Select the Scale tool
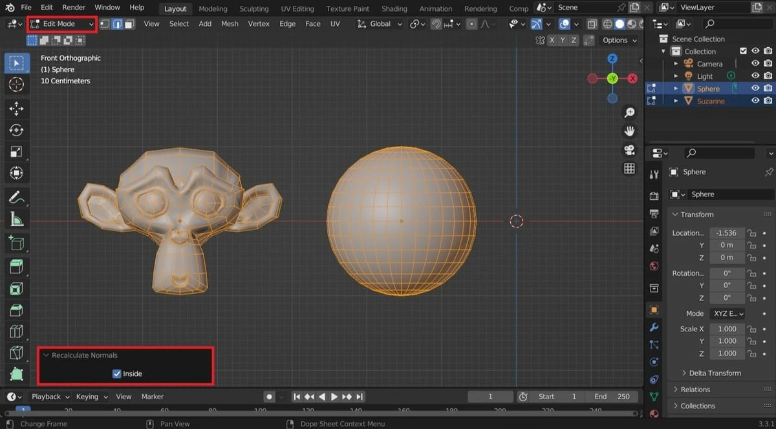 (x=16, y=152)
